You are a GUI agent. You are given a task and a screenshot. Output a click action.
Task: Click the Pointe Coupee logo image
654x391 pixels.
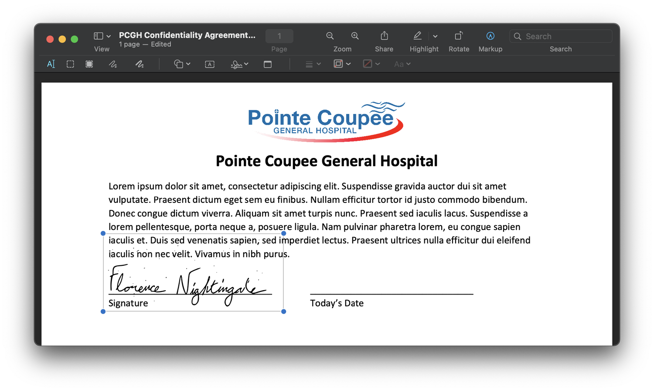coord(326,122)
